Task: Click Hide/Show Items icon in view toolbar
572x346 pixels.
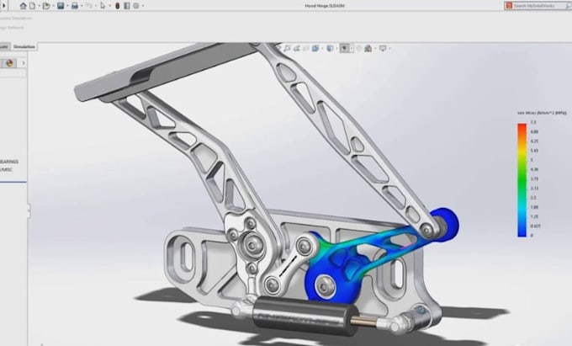Action: click(344, 48)
